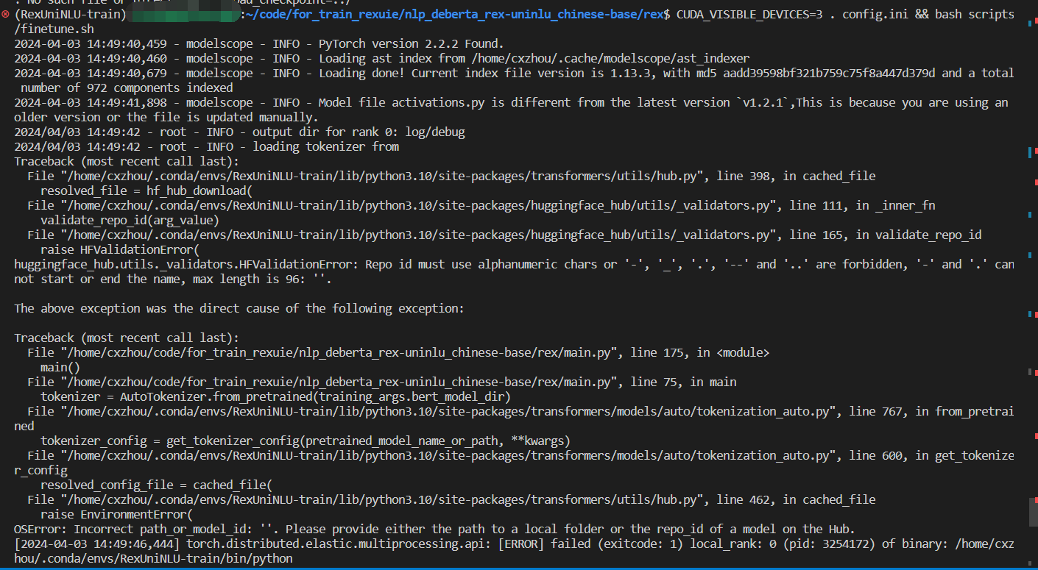Click 'resolved_config_file = cached_file(' code line
This screenshot has height=570, width=1038.
tap(157, 485)
